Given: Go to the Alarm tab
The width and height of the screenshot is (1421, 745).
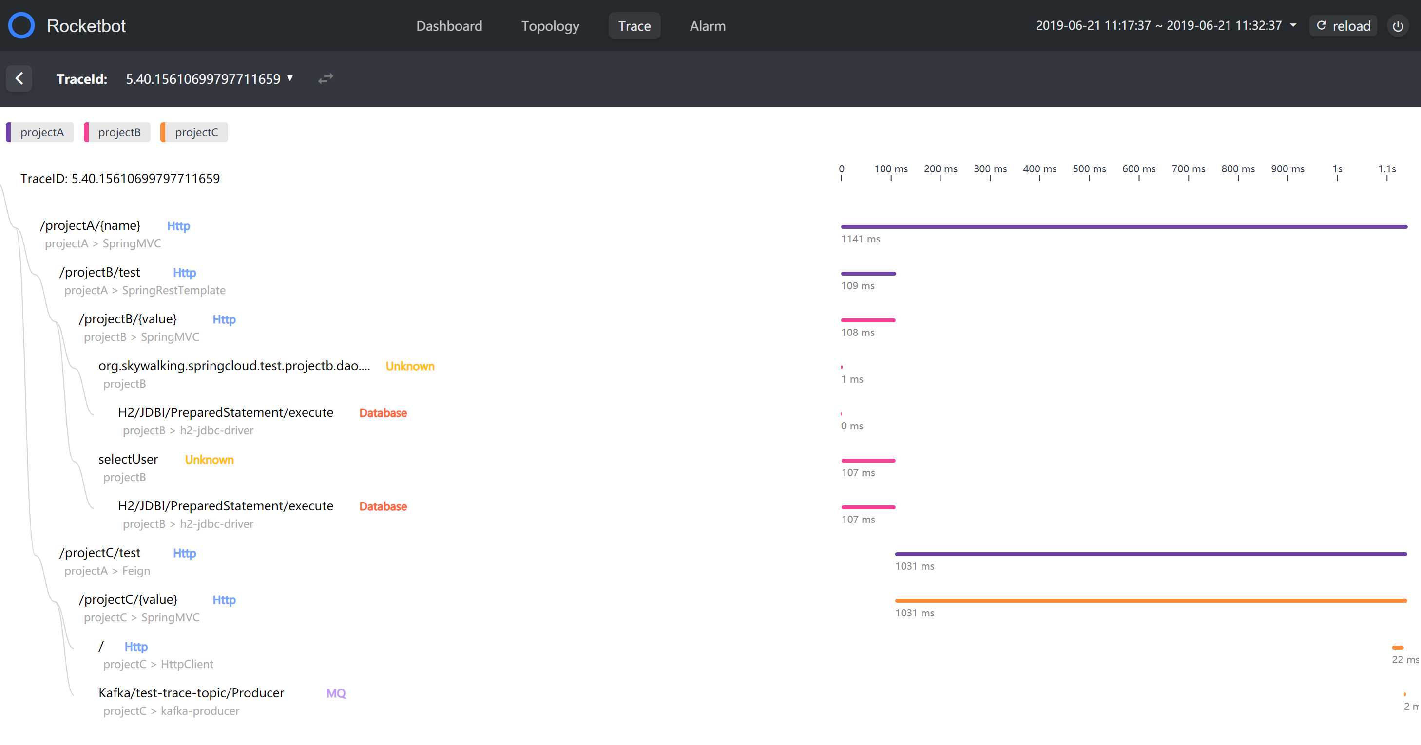Looking at the screenshot, I should (707, 26).
